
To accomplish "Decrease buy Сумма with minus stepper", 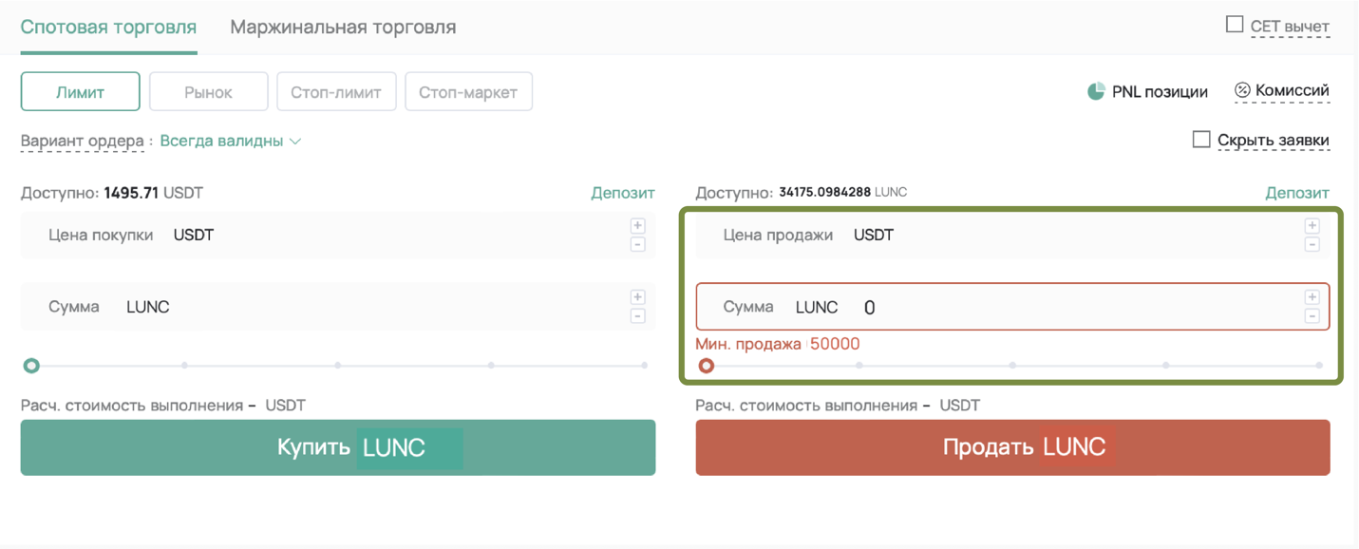I will coord(638,316).
